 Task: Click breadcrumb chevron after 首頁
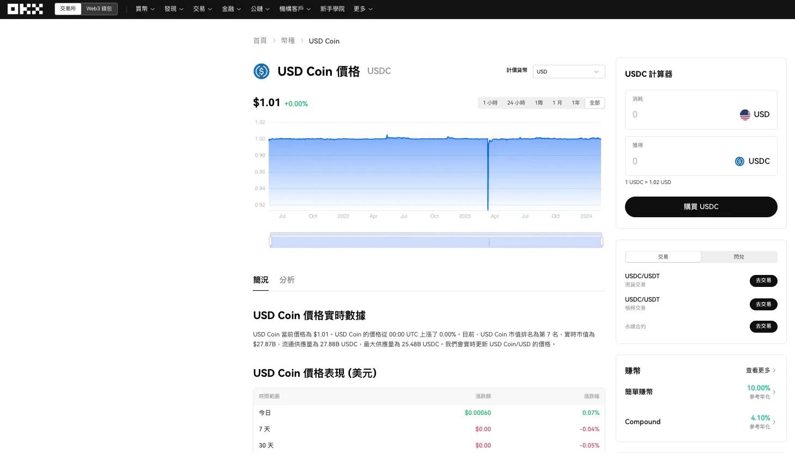[274, 41]
